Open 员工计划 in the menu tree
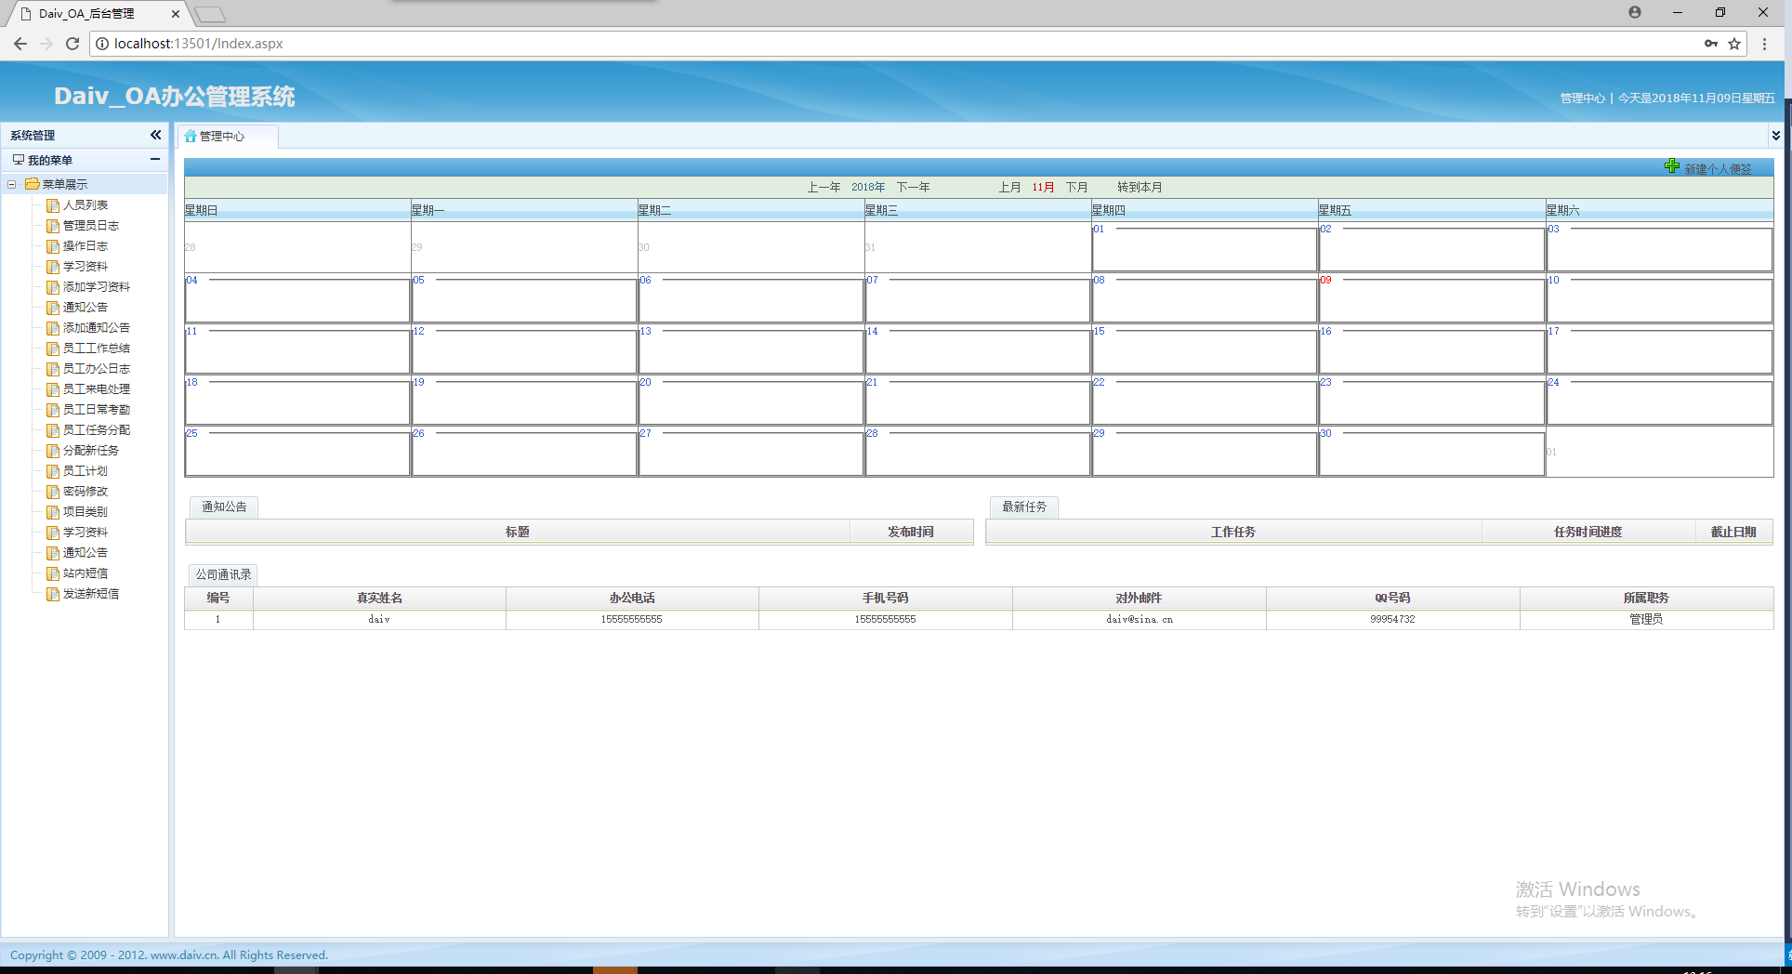Screen dimensions: 1792x974 pos(85,471)
